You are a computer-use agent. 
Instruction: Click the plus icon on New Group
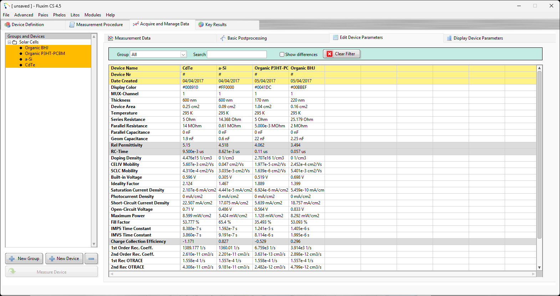12,259
